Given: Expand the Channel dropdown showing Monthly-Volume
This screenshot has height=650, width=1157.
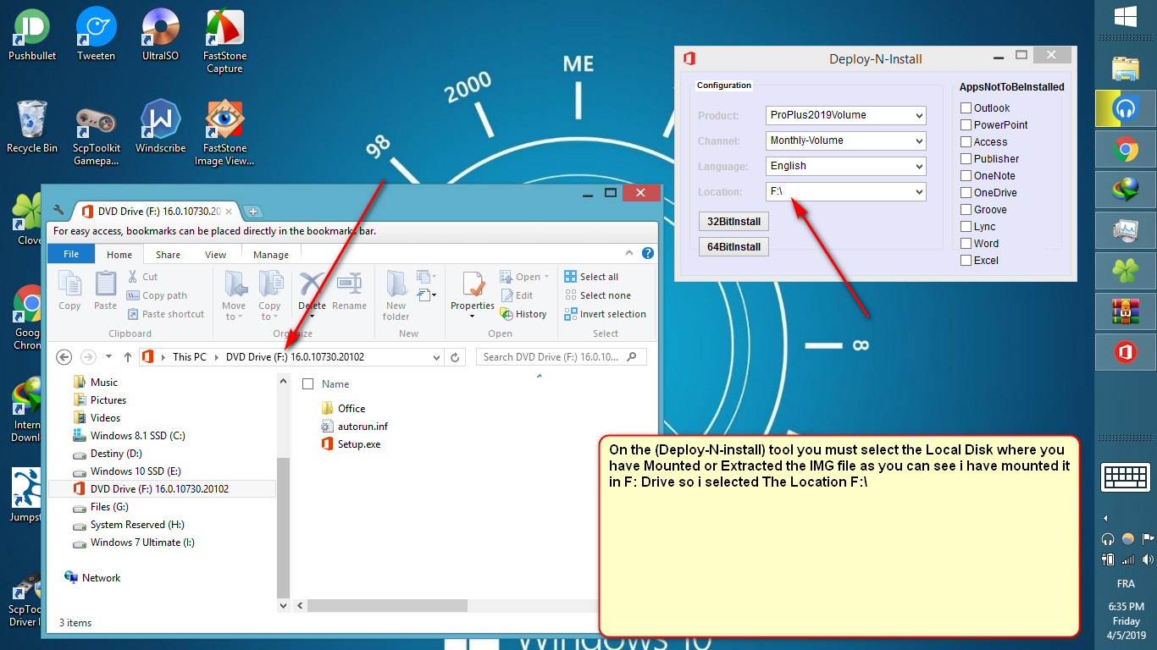Looking at the screenshot, I should 845,140.
